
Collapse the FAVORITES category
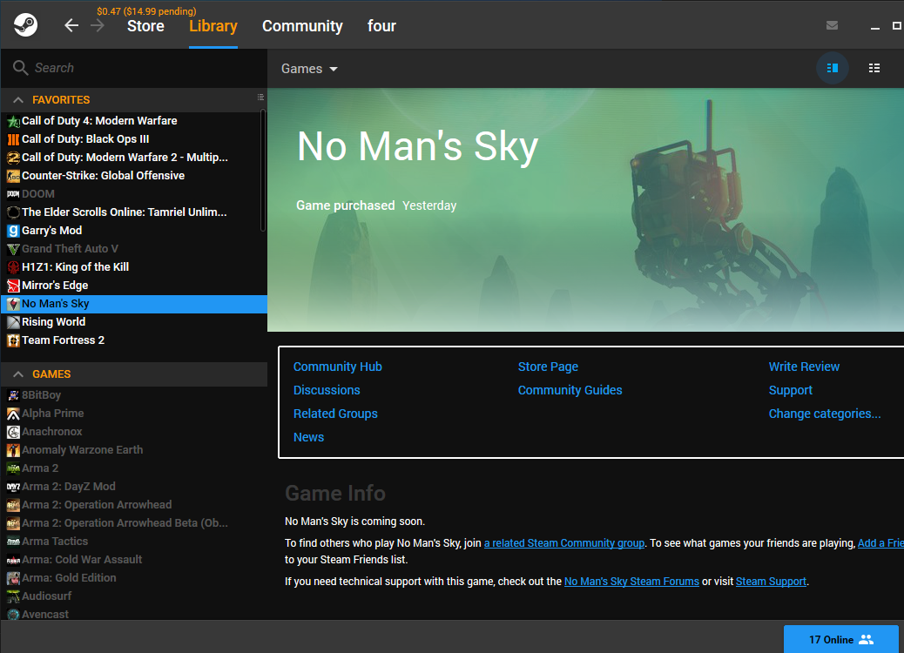pos(18,100)
